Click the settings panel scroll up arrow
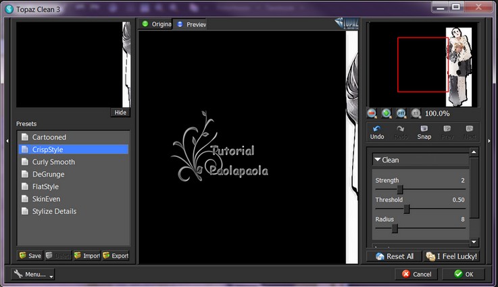 click(474, 152)
